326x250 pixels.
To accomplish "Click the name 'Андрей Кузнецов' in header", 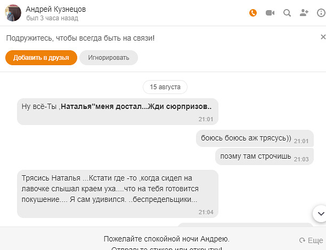I will (55, 9).
